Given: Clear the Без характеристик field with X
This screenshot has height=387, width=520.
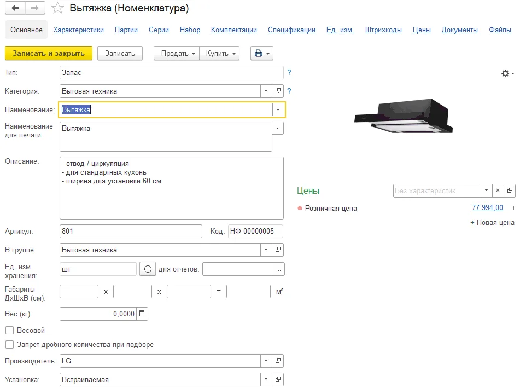Looking at the screenshot, I should pos(498,190).
